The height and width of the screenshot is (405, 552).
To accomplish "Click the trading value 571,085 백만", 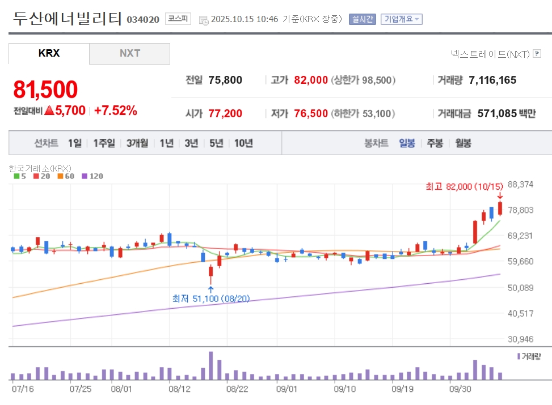I will (x=507, y=113).
